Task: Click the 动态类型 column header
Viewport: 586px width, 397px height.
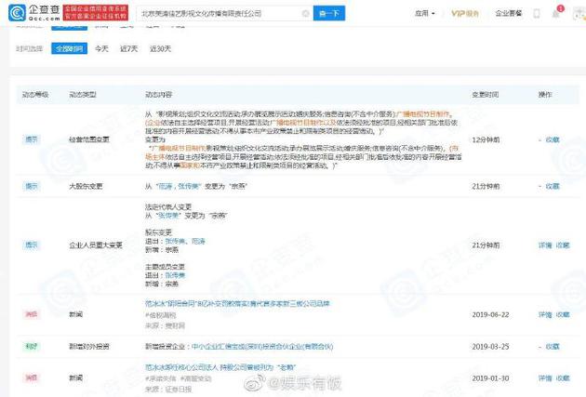Action: coord(83,95)
